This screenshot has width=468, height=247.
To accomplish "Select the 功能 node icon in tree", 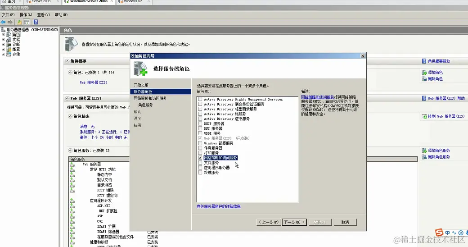I will [9, 40].
